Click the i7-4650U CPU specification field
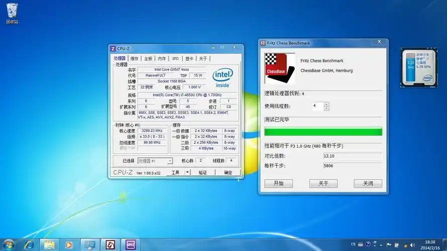Image resolution: width=447 pixels, height=251 pixels. coord(187,95)
